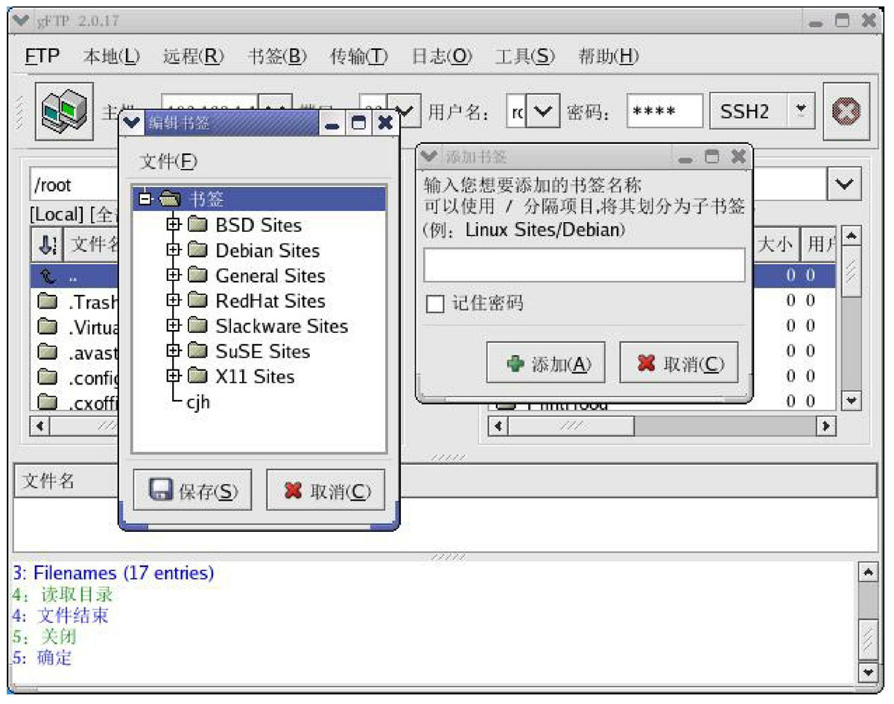Click the 大小 column header

point(776,244)
